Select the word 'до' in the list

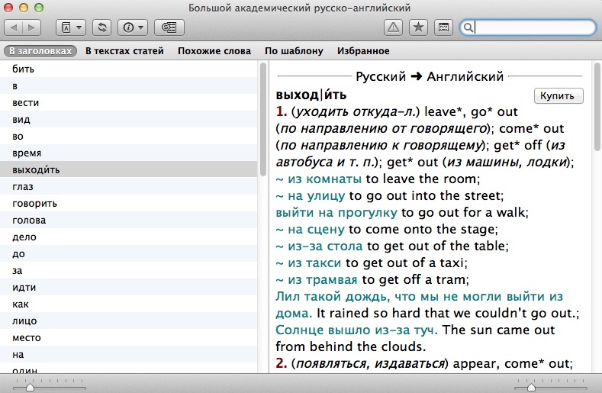129,253
